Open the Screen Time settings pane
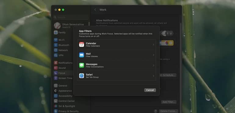 click(x=65, y=78)
